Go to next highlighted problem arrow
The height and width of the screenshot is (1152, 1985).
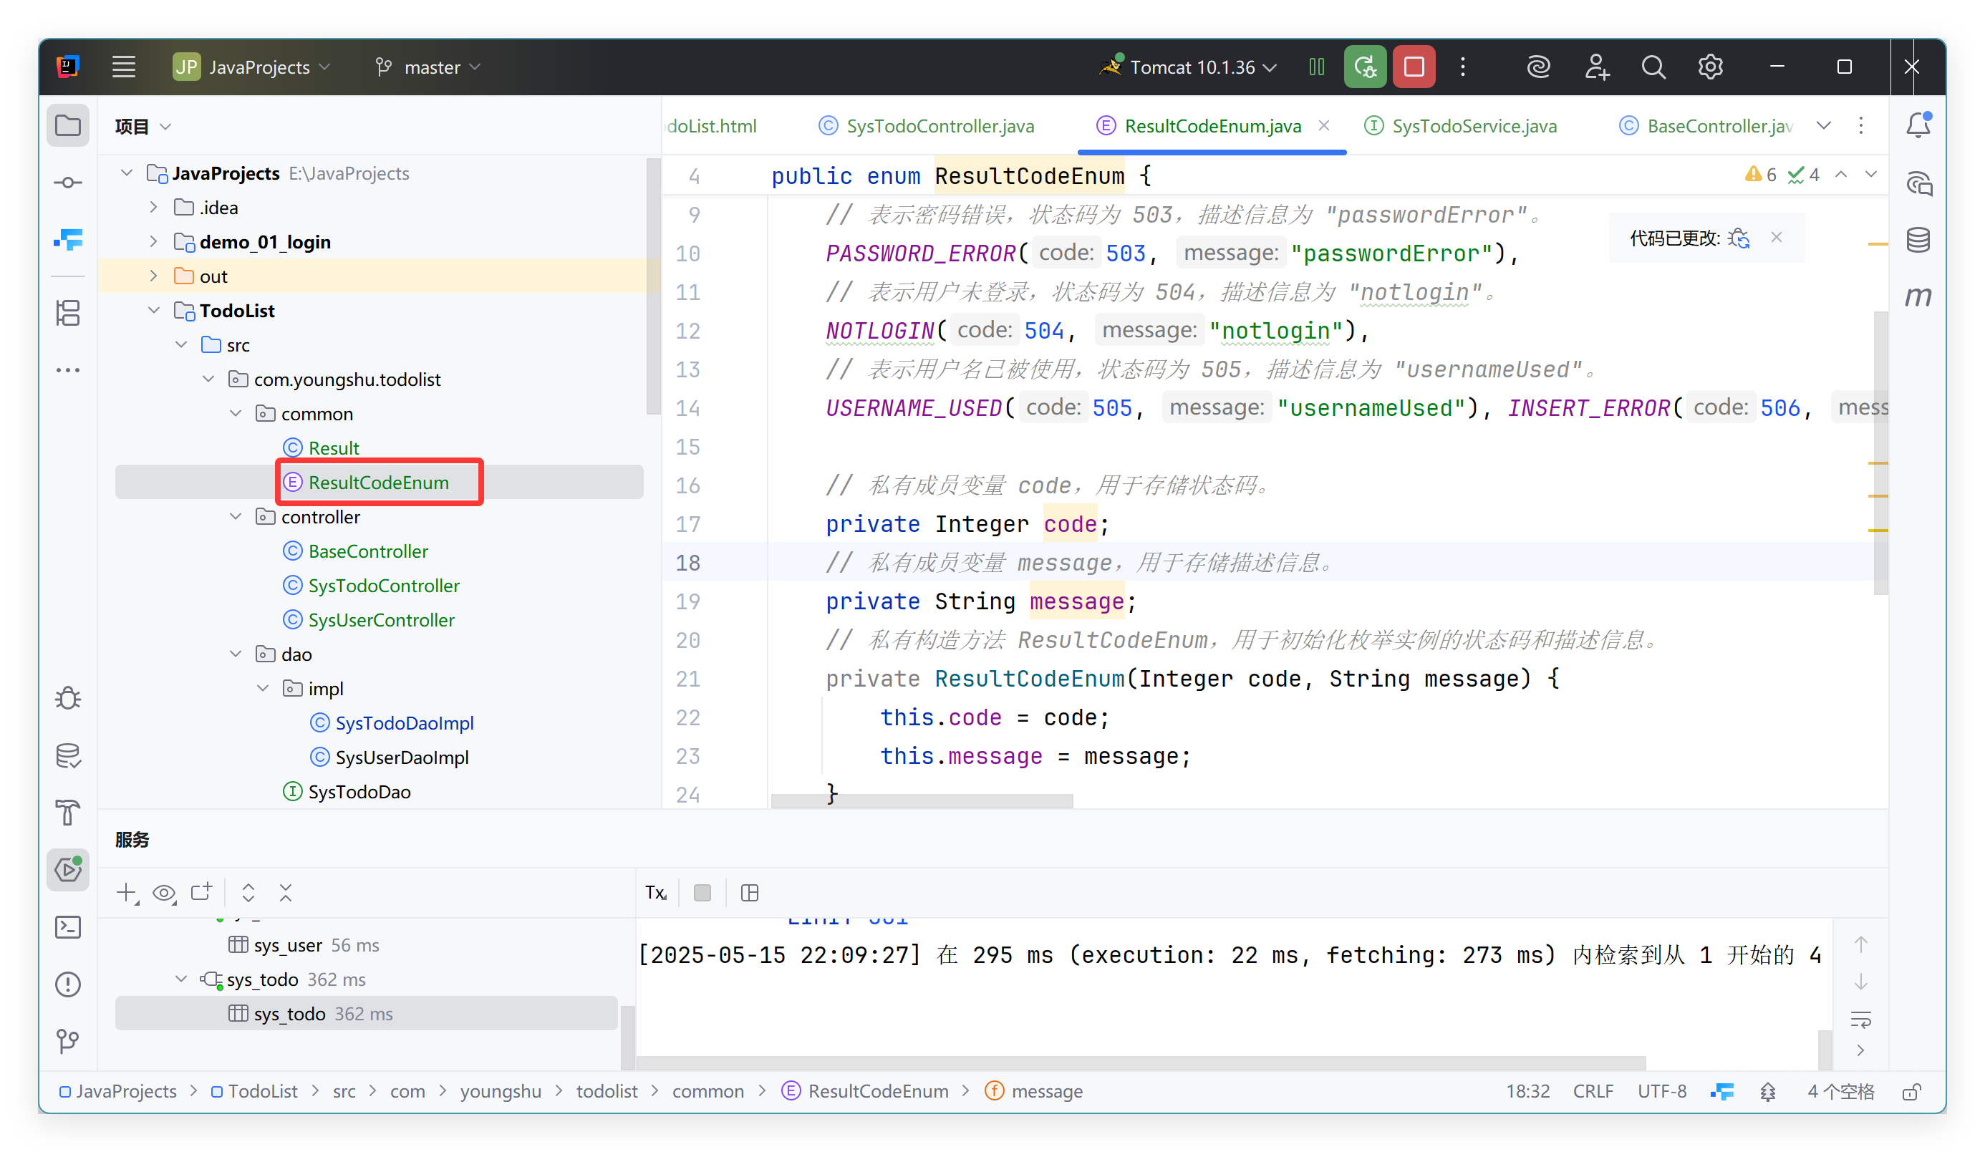click(1872, 175)
